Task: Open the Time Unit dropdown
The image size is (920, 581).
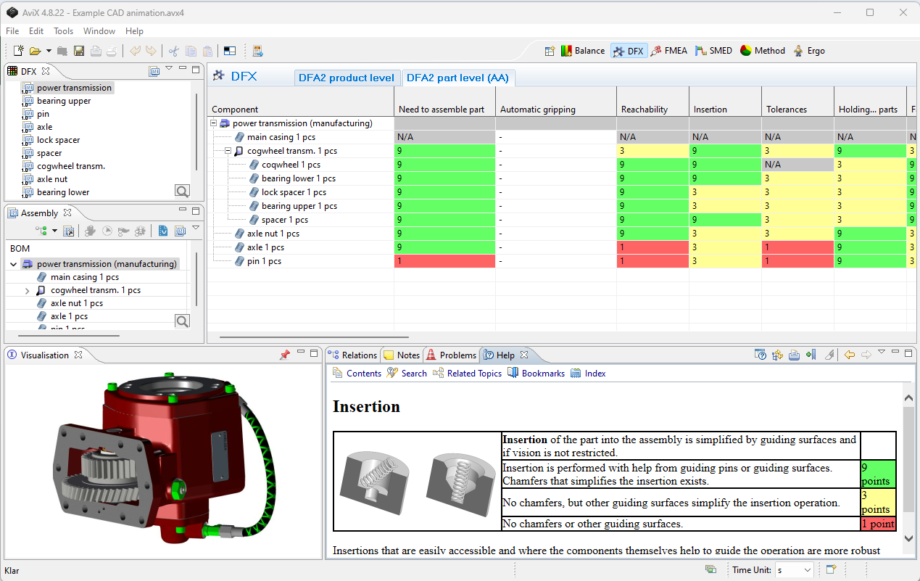Action: coord(807,570)
